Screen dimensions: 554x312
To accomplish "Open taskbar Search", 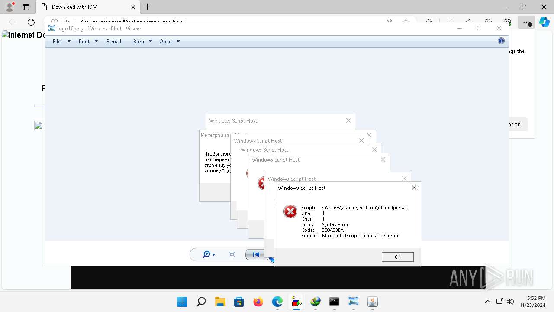I will [201, 302].
